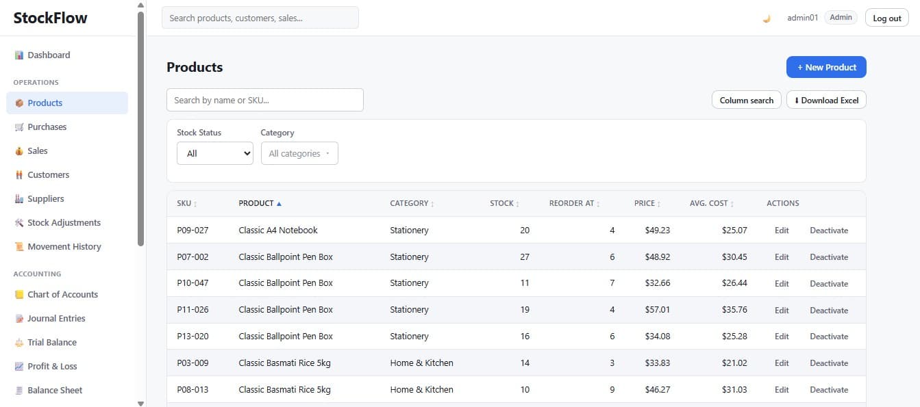Click the sort arrows beside STOCK header

[x=517, y=204]
